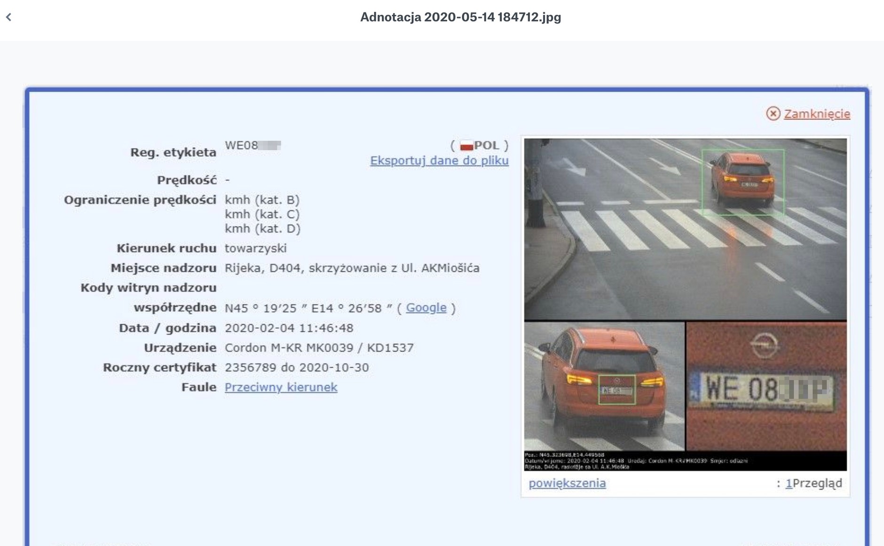Click the Polish flag icon
Screen dimensions: 884x546
click(x=466, y=146)
